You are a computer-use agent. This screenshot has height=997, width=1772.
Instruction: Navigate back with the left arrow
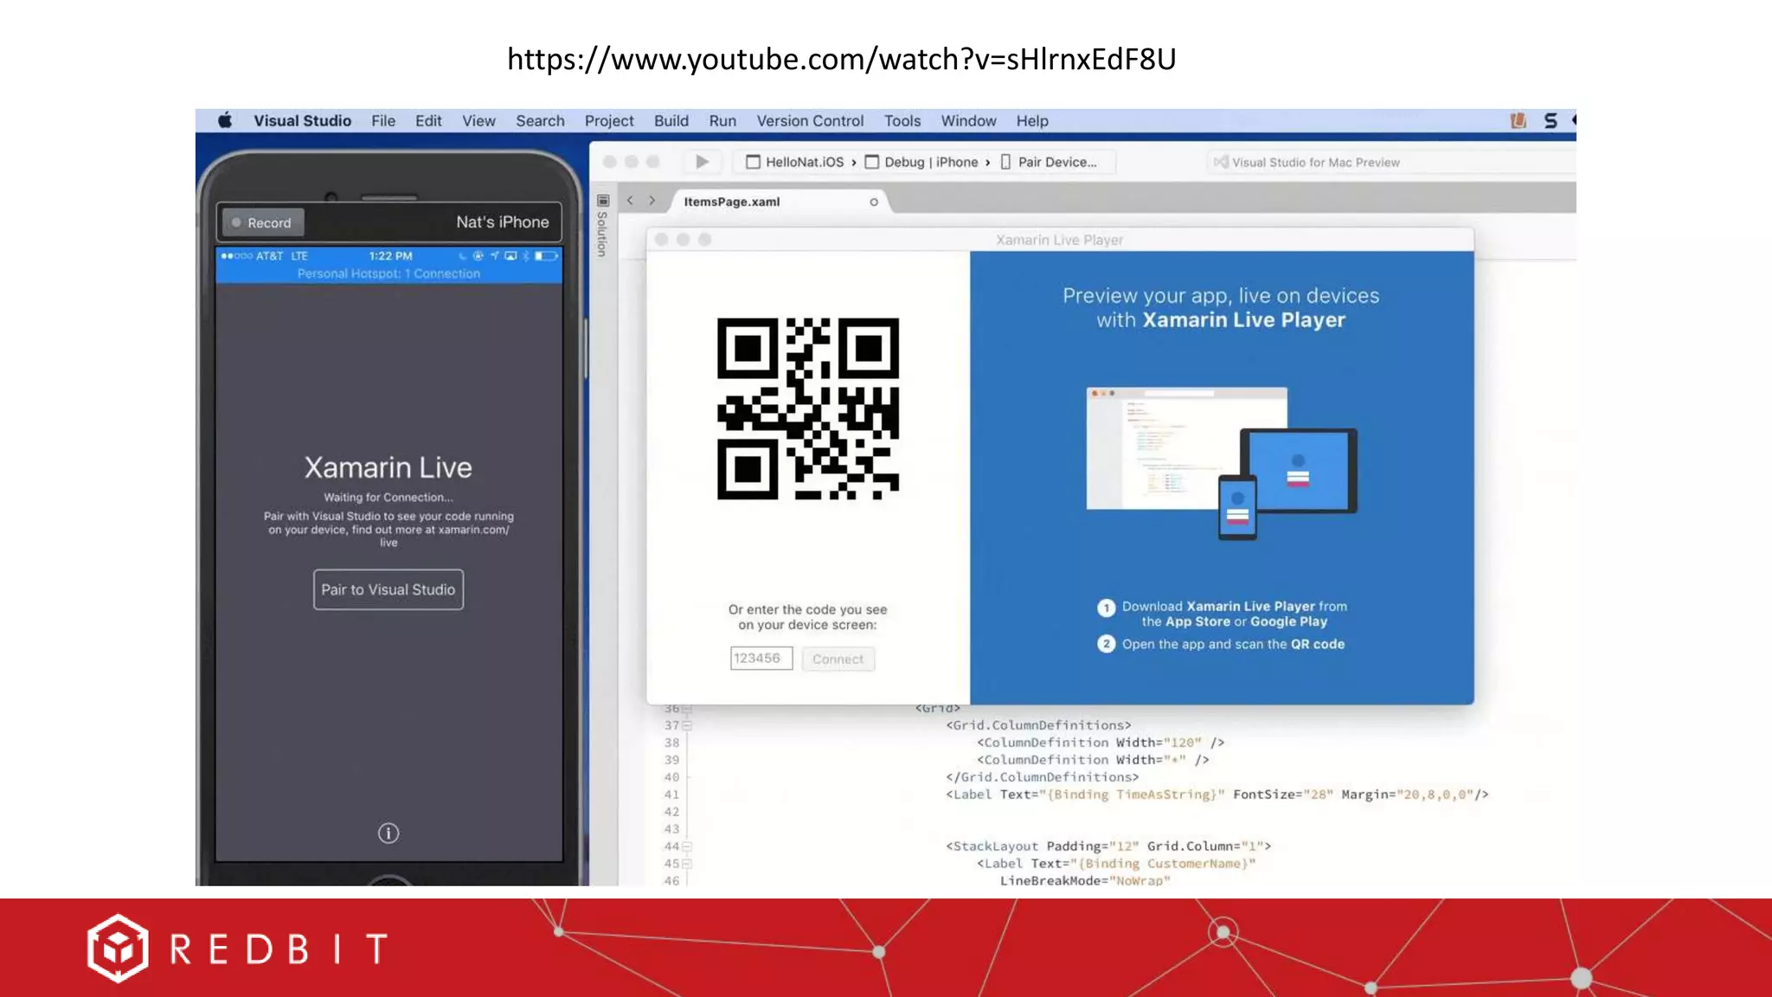(630, 201)
